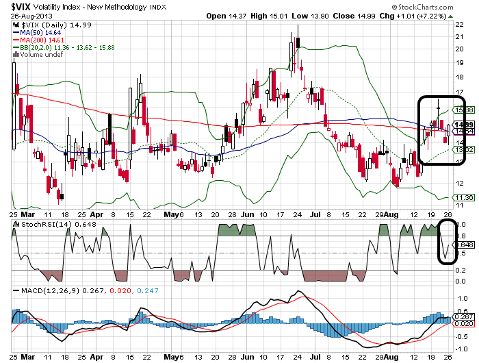Click the blue 0.247 histogram value in MACD label
The height and width of the screenshot is (363, 479).
click(148, 290)
